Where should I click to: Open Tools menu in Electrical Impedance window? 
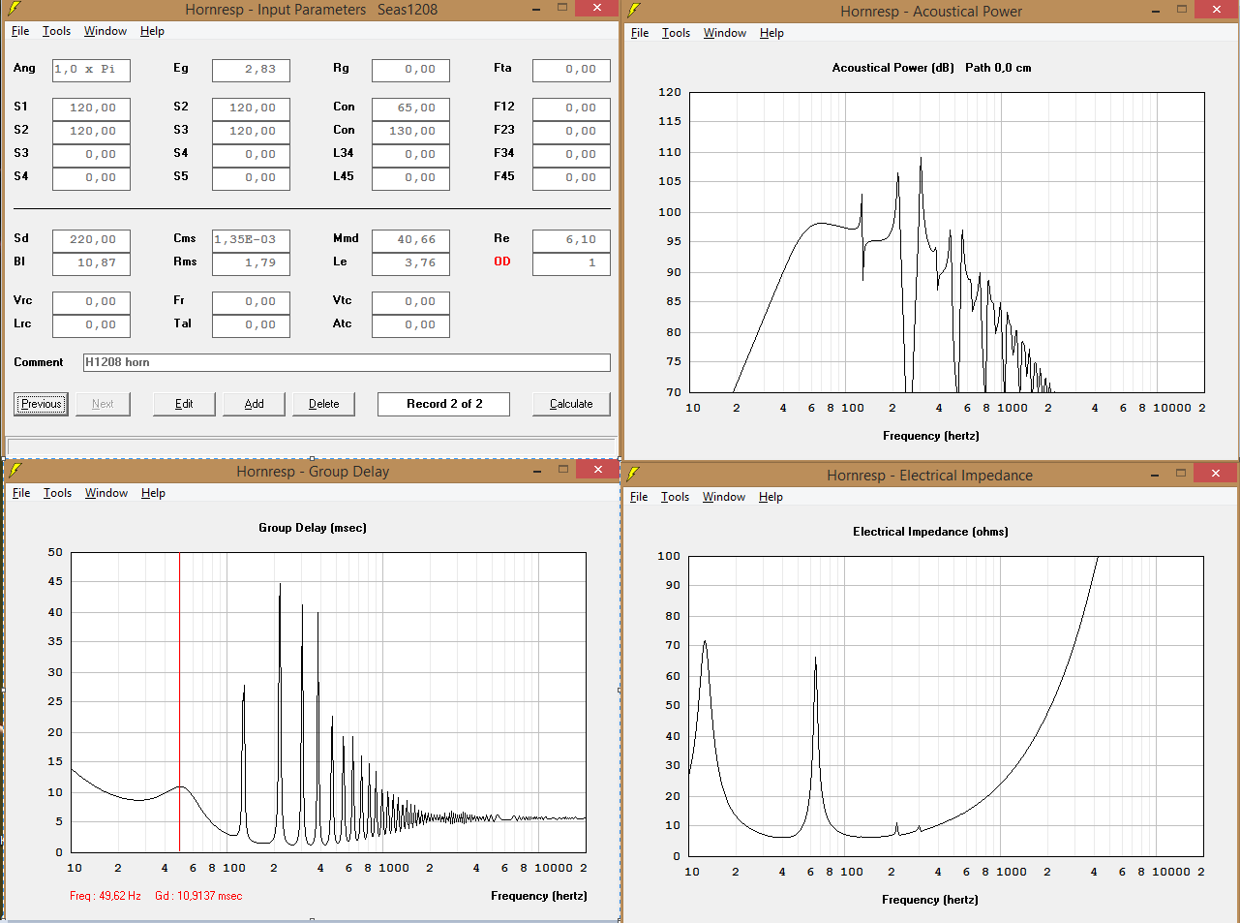(x=676, y=497)
